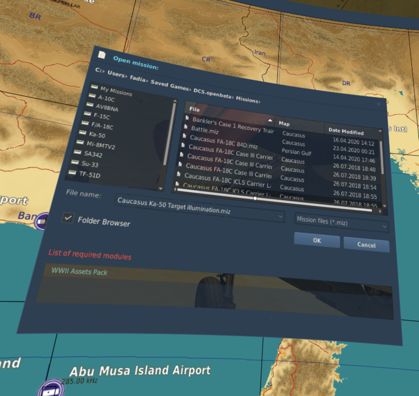Select the Su-33 folder

(90, 164)
